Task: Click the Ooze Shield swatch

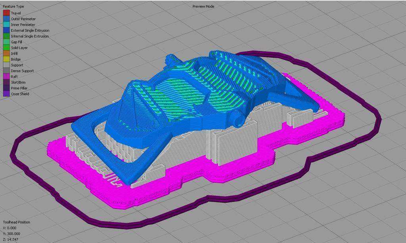Action: [6, 94]
